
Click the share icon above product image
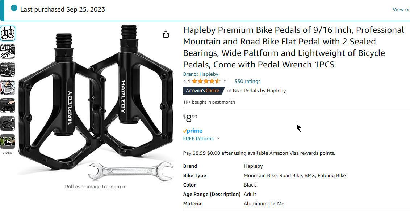coord(166,34)
